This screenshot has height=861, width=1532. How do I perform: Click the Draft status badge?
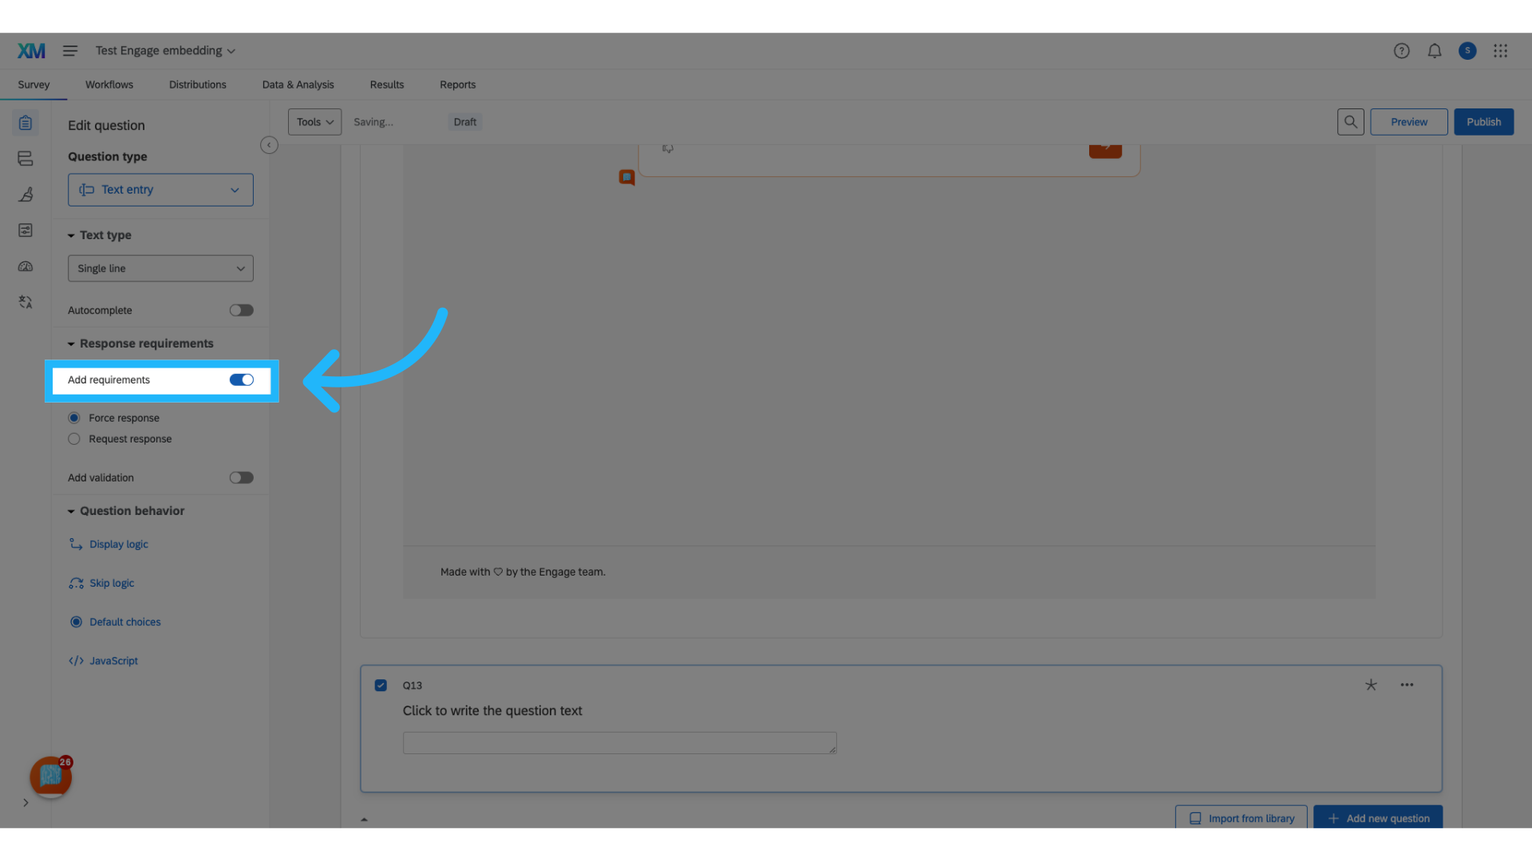[465, 122]
